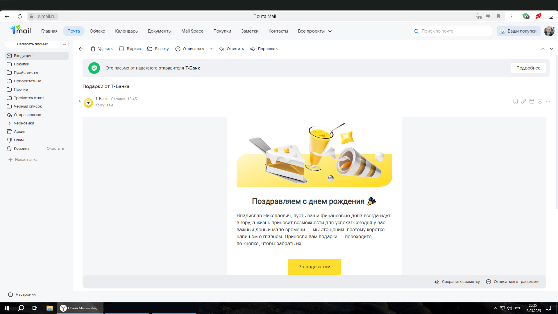Forward the email with Переслать
This screenshot has width=558, height=314.
point(264,49)
